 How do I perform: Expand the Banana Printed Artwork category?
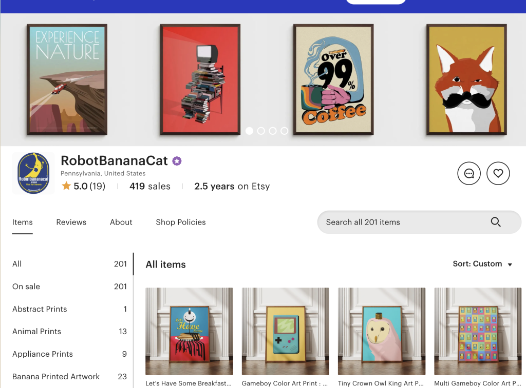(55, 377)
